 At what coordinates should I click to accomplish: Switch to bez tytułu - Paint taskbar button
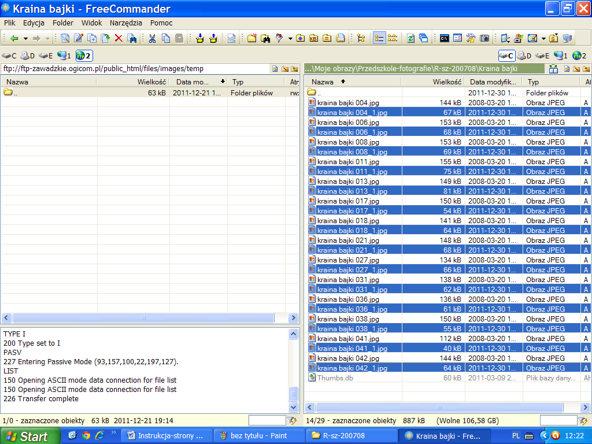point(259,436)
